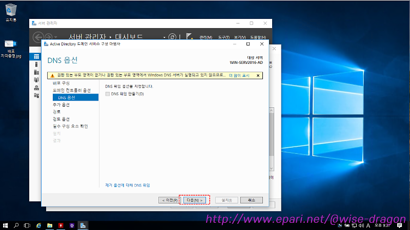410x230 pixels.
Task: Go to 추가 옵션 wizard step
Action: (x=61, y=105)
